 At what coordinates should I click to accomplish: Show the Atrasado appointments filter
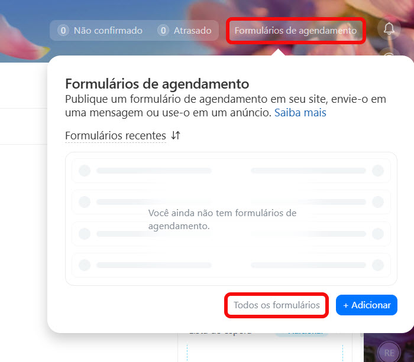point(185,31)
